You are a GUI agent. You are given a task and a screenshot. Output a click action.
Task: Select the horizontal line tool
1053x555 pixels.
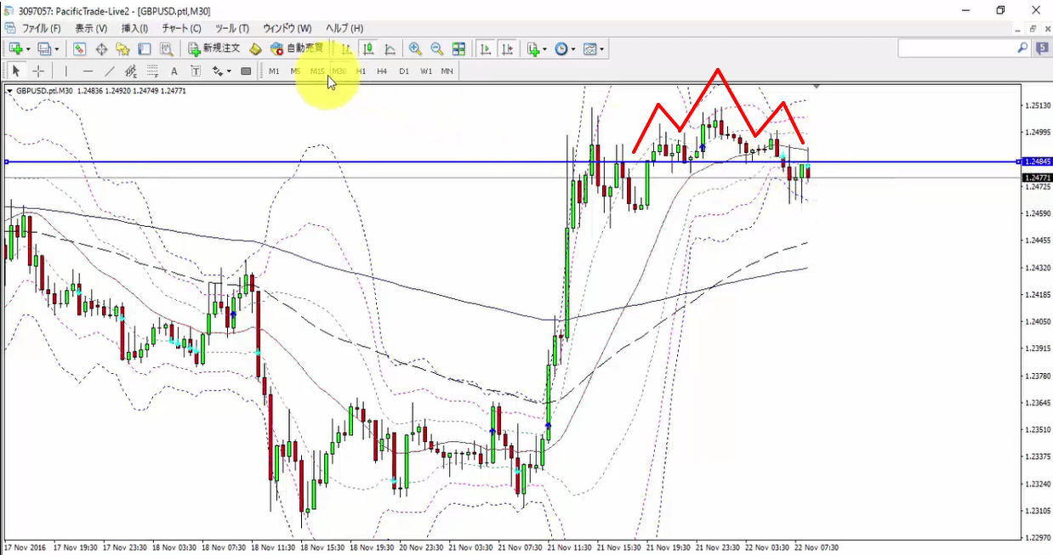tap(88, 71)
